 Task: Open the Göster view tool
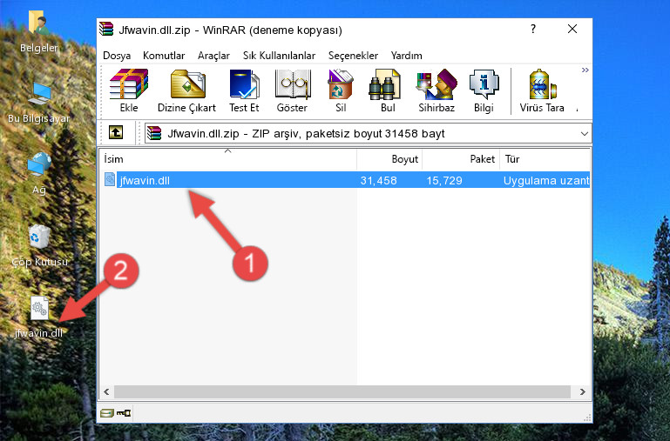[292, 90]
